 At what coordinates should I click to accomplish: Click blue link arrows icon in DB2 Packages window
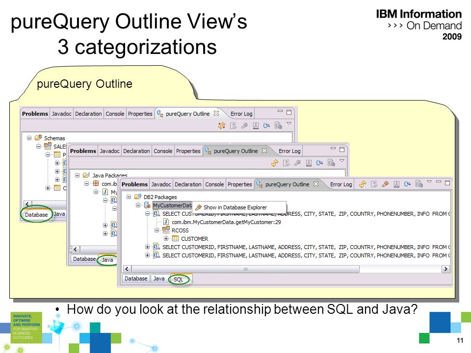[408, 184]
